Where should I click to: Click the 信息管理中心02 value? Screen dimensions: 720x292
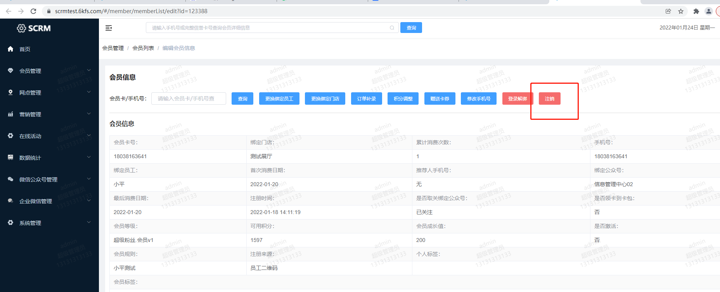pyautogui.click(x=613, y=184)
